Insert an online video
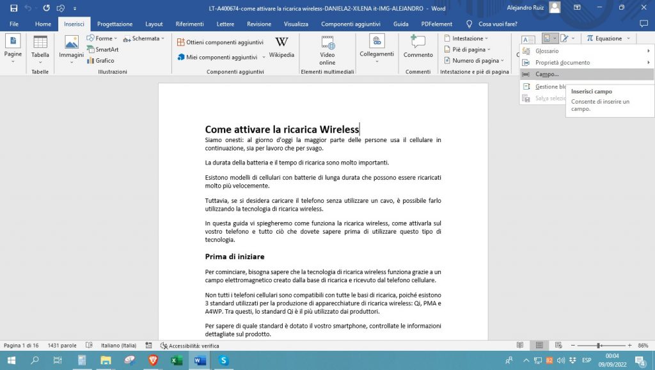The height and width of the screenshot is (370, 655). tap(327, 50)
